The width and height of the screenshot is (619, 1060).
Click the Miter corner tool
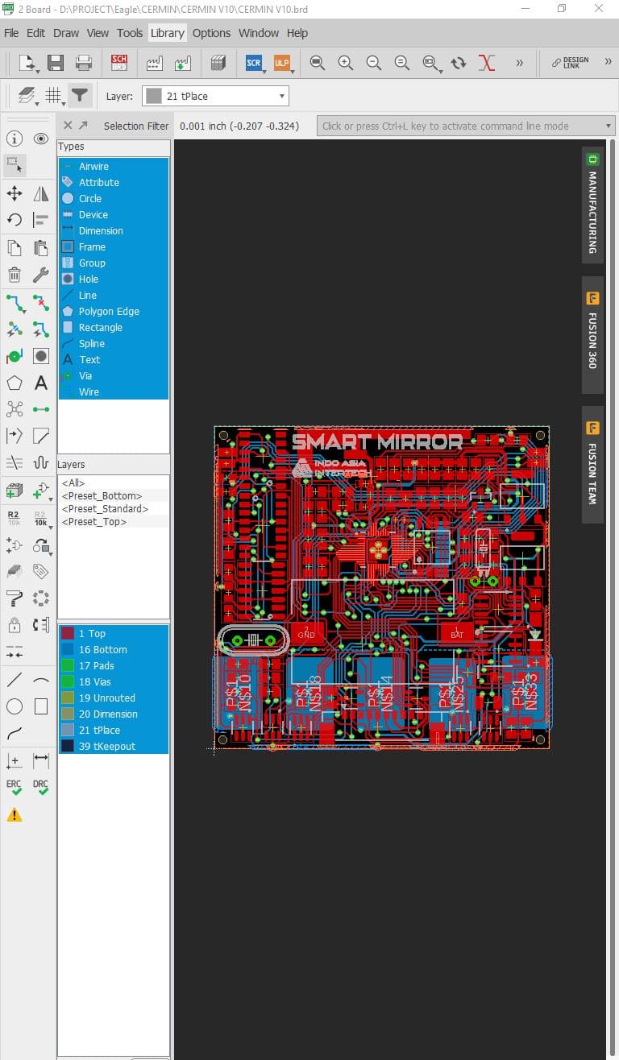coord(41,436)
